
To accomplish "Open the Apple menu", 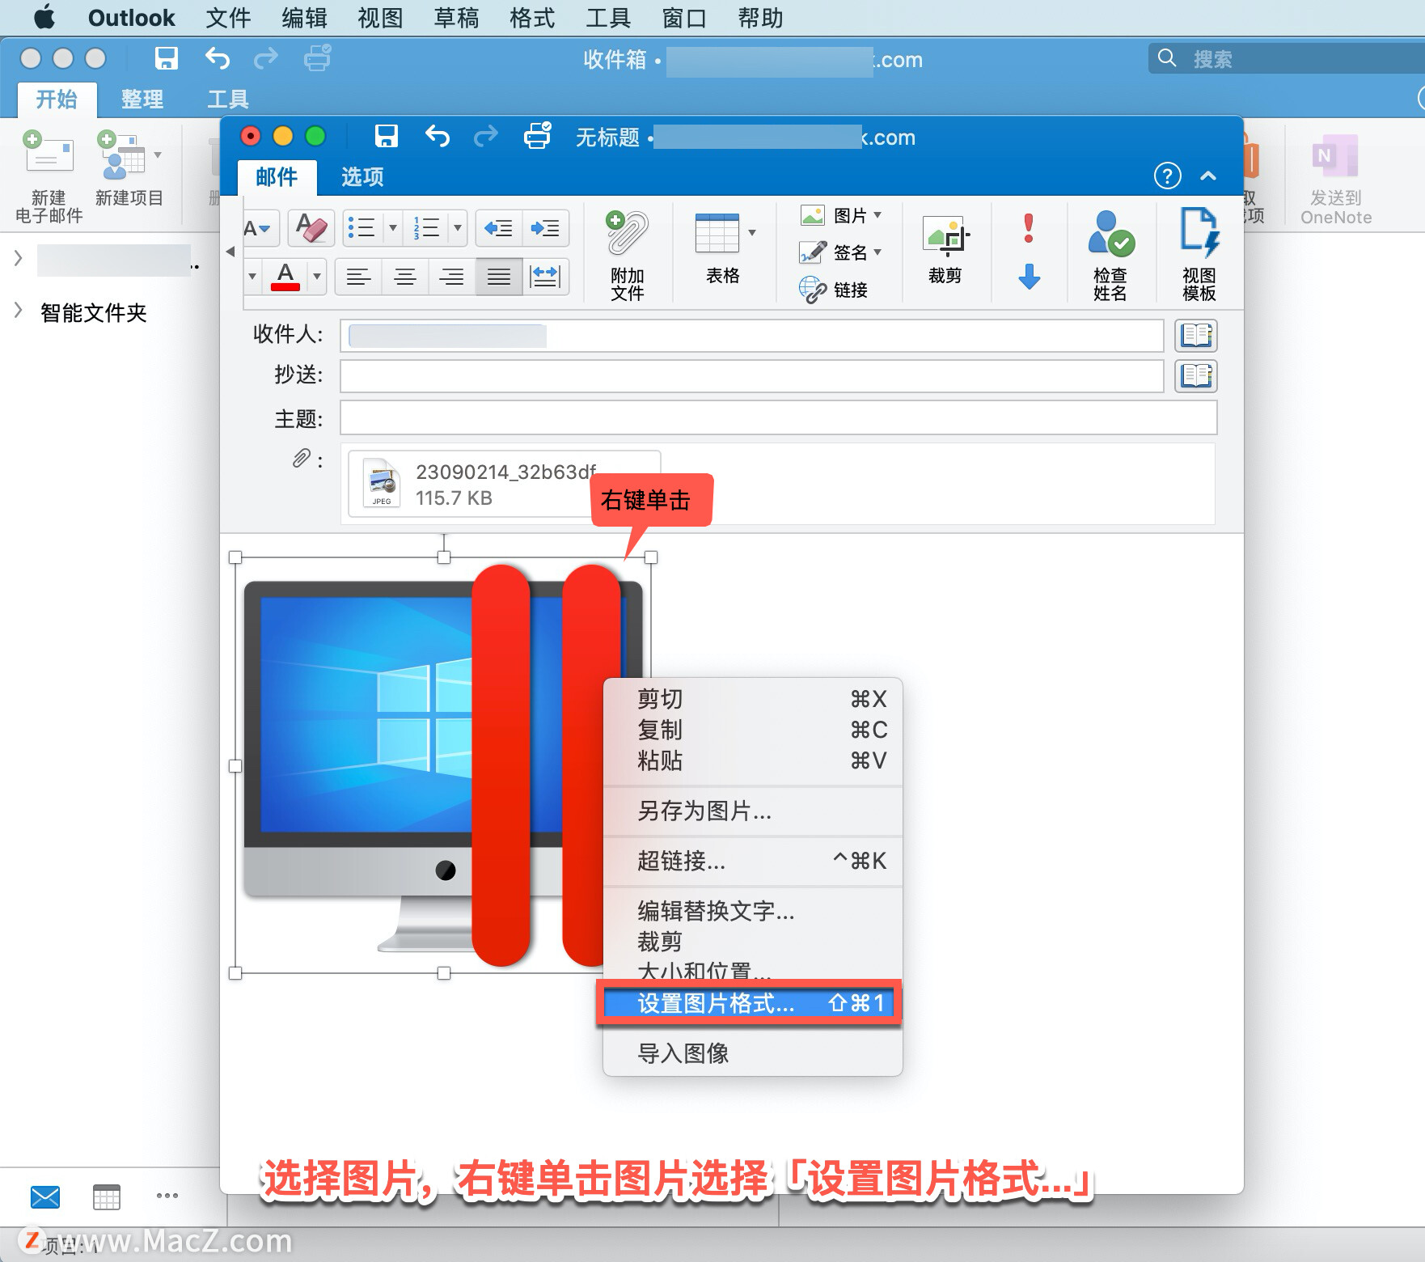I will click(44, 17).
